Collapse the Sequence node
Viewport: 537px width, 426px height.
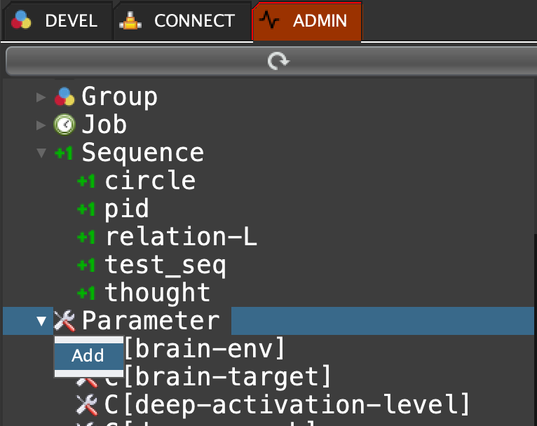click(x=41, y=153)
